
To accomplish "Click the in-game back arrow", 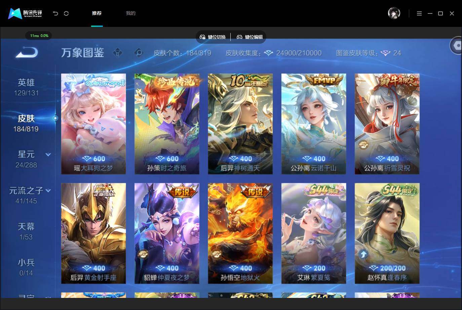I will tap(27, 52).
